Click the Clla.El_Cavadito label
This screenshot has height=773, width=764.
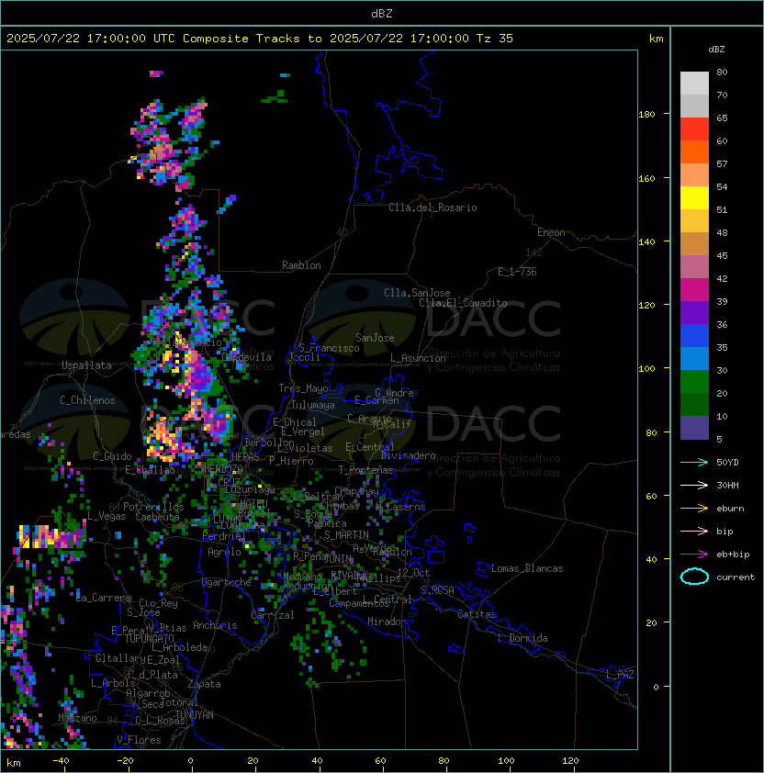point(463,303)
